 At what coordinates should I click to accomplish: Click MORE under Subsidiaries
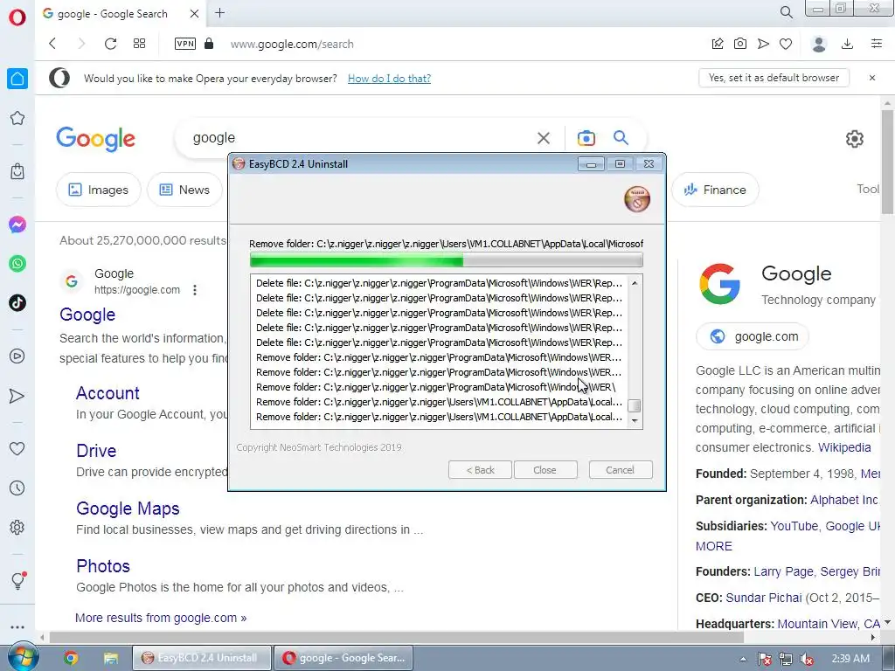[x=713, y=546]
